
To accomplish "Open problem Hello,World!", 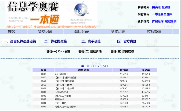I will point(61,92).
